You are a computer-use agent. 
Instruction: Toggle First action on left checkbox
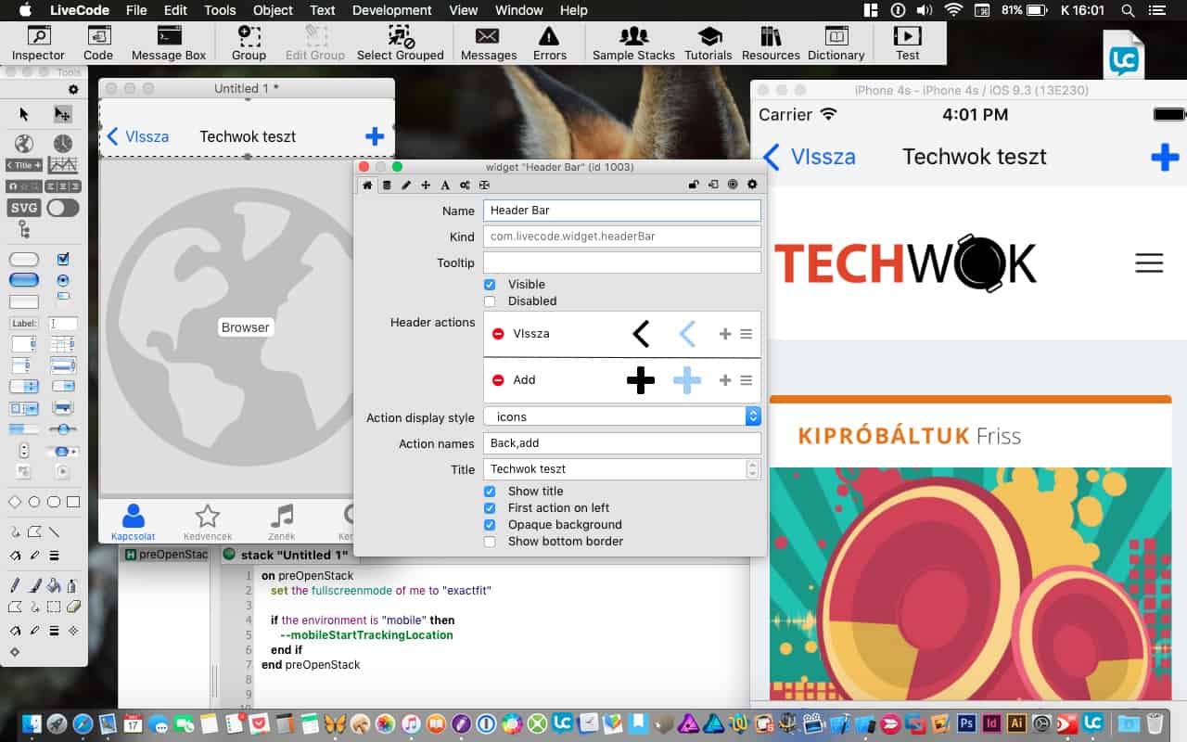[x=490, y=508]
